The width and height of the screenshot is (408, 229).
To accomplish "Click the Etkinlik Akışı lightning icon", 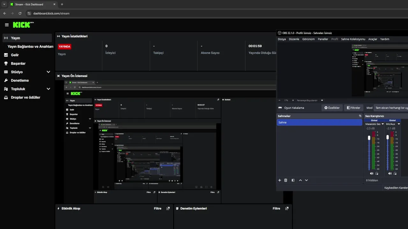I will click(x=58, y=208).
